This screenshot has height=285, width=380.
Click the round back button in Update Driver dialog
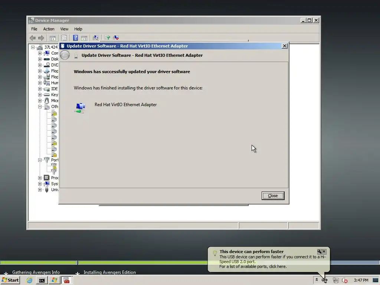(x=65, y=55)
